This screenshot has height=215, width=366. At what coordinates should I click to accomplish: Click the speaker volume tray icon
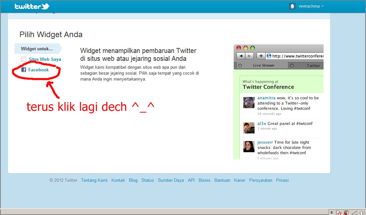pyautogui.click(x=362, y=213)
